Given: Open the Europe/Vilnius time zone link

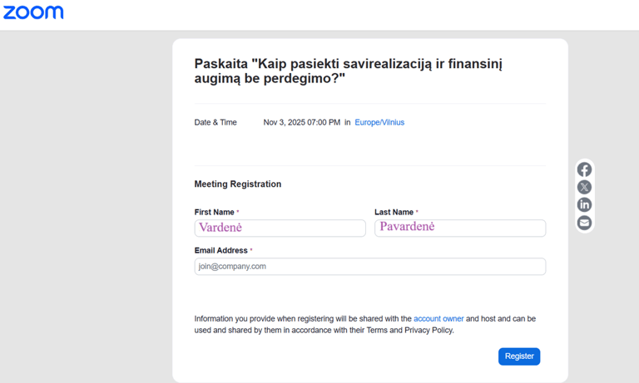Looking at the screenshot, I should (x=379, y=122).
